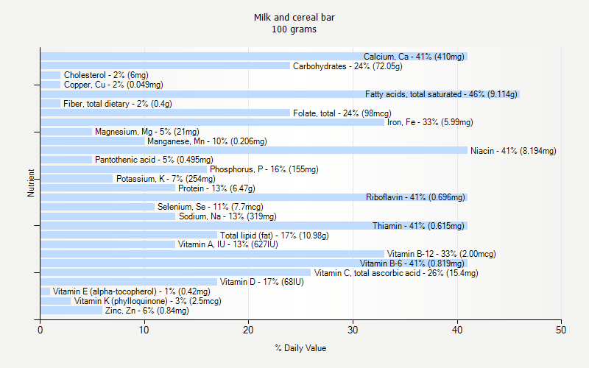This screenshot has width=589, height=368.
Task: Select 'Pantothenic acid - 5% (0.495mg)' label
Action: pyautogui.click(x=154, y=160)
